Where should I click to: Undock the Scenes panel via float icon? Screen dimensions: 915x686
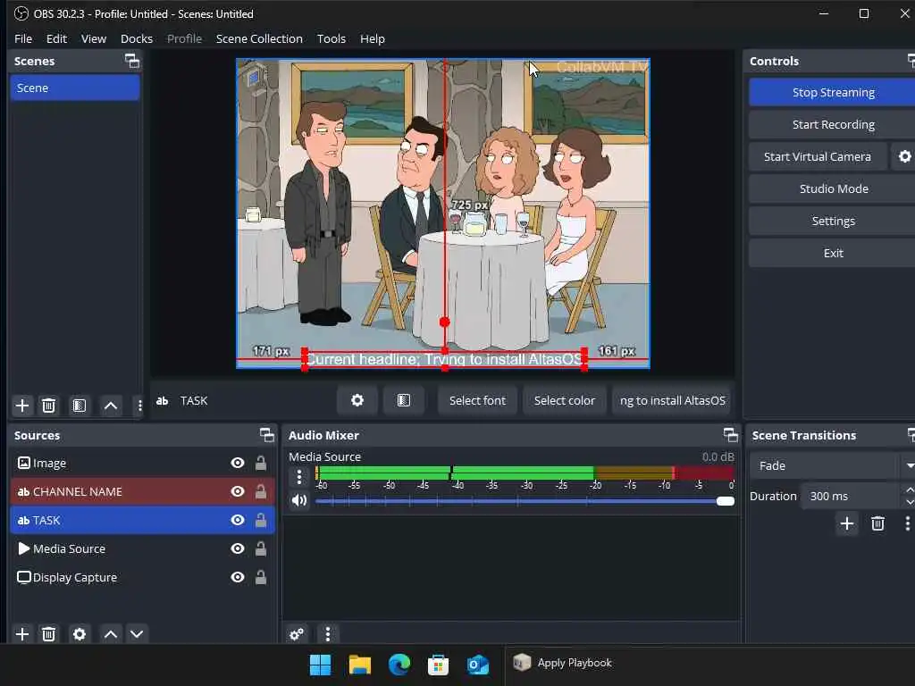point(132,61)
